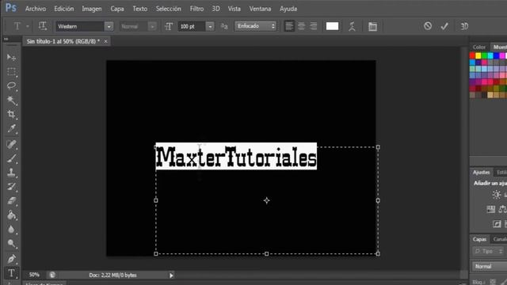Expand the tools panel double-arrow
The height and width of the screenshot is (285, 507).
coord(6,39)
